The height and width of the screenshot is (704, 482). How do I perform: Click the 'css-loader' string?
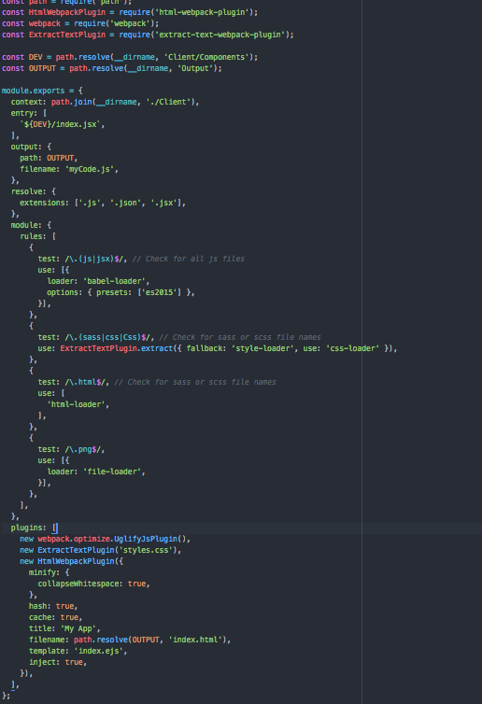352,348
